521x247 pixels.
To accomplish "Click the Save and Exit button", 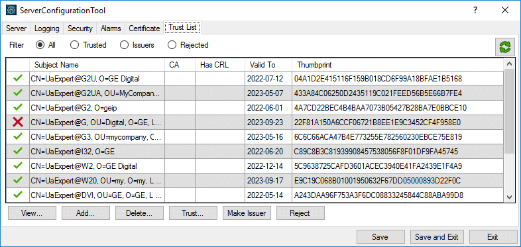I will point(437,237).
